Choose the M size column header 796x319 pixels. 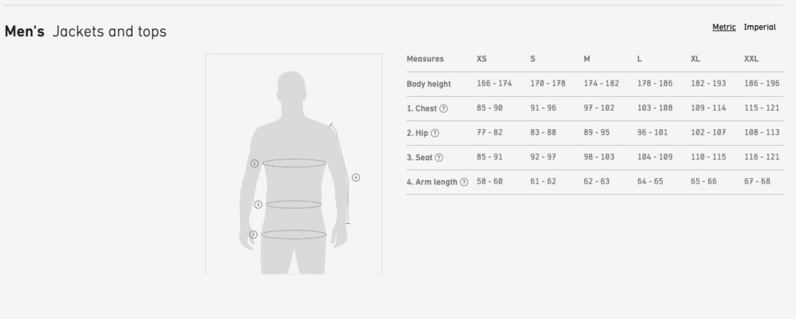587,59
